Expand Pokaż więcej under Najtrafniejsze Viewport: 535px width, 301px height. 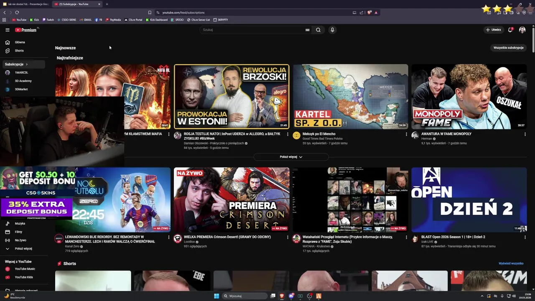tap(291, 157)
